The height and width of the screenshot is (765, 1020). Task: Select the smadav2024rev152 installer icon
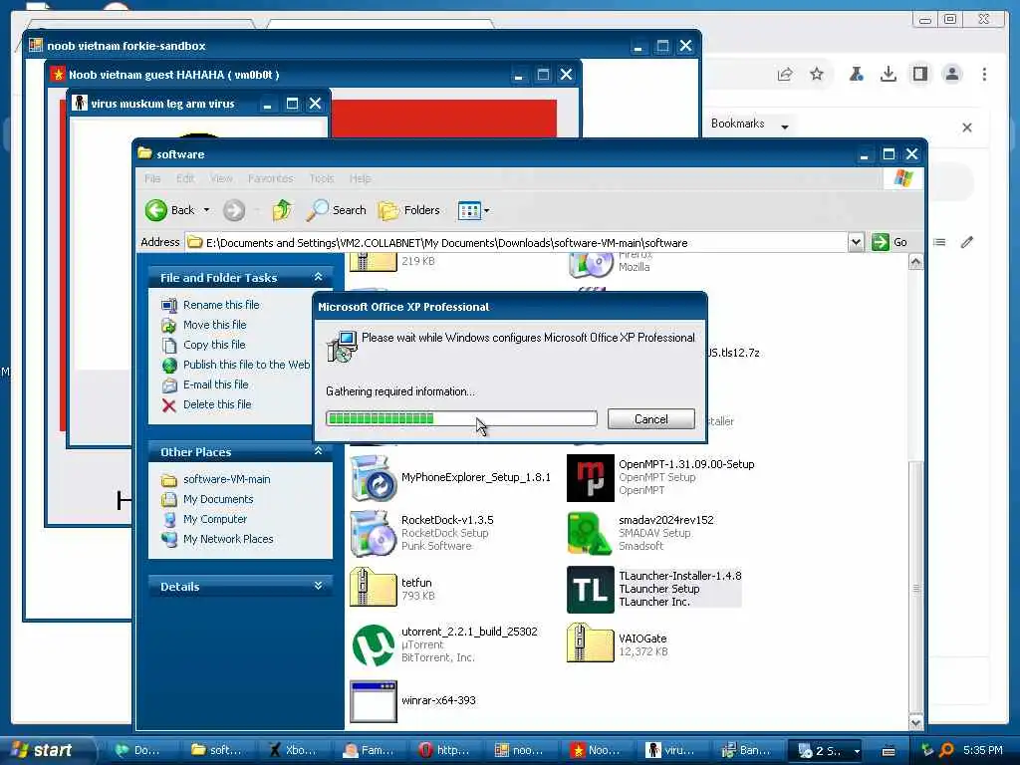(x=590, y=534)
